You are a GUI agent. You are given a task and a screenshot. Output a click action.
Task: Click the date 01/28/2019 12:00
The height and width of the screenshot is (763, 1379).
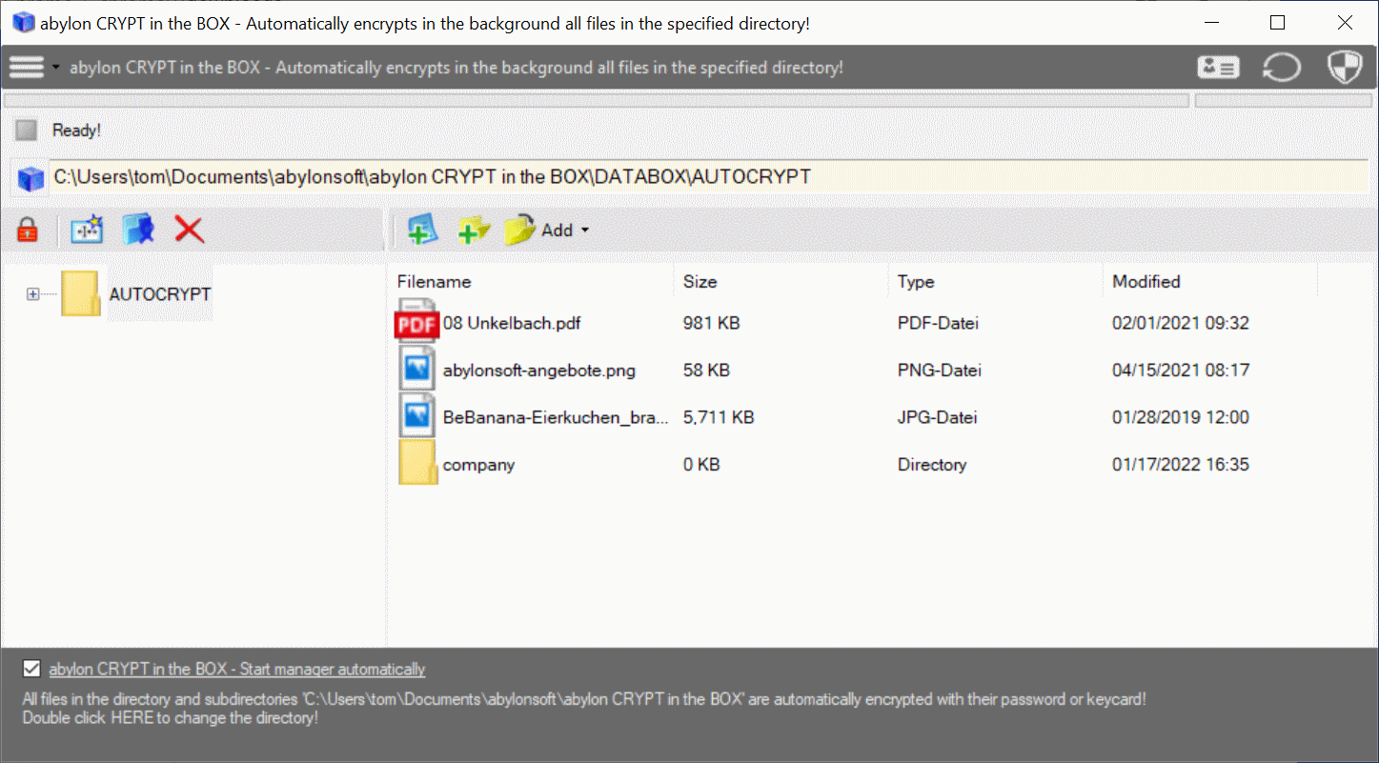(1181, 417)
